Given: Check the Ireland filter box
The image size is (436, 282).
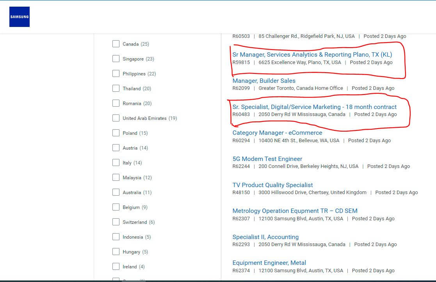Looking at the screenshot, I should [116, 266].
